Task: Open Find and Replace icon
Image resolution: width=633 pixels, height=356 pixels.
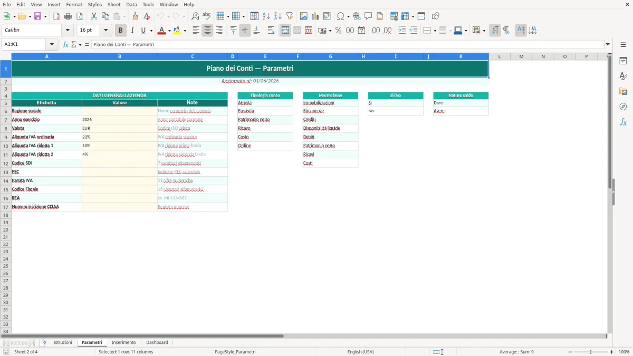Action: (x=195, y=16)
